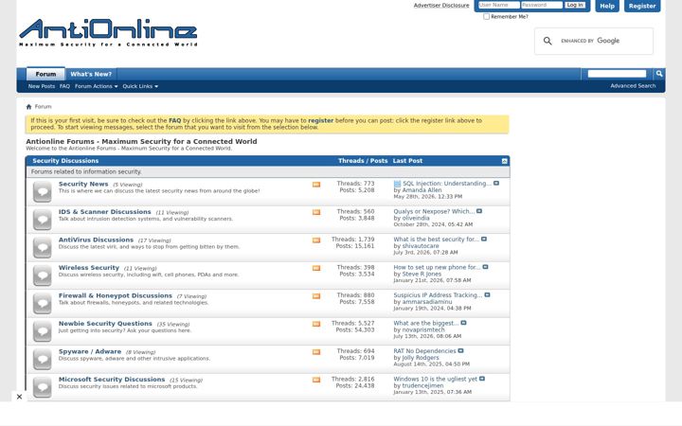Screen dimensions: 682x426
Task: Open Newbie Security Questions forum
Action: [x=105, y=324]
